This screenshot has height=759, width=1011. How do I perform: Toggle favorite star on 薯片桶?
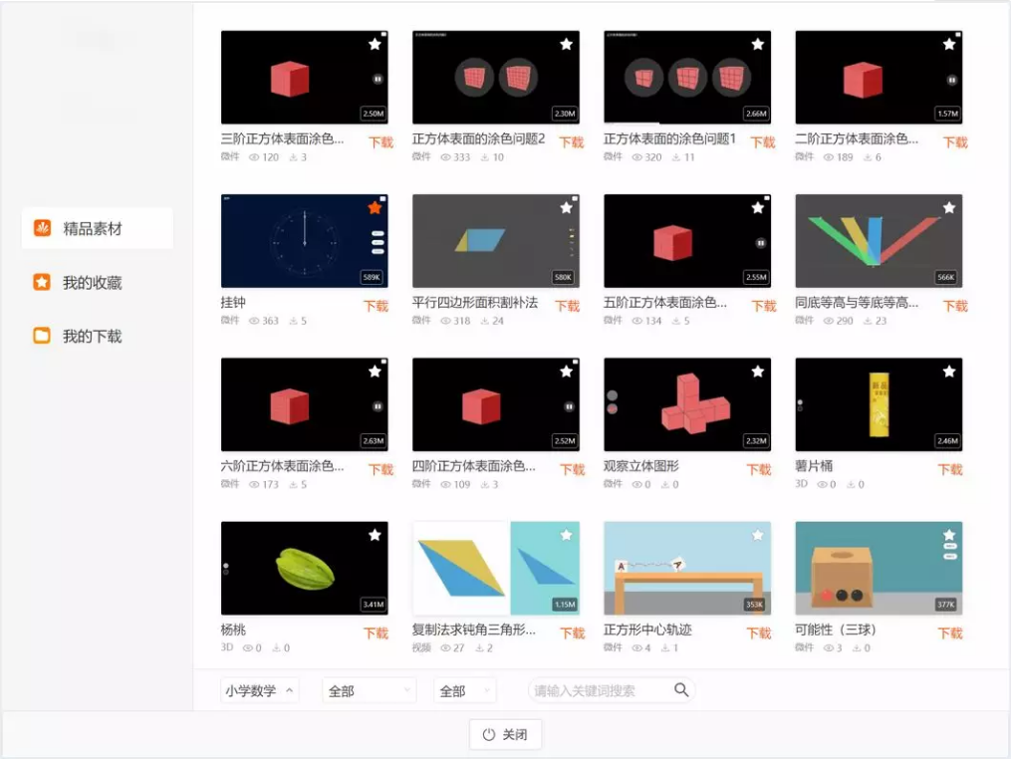pos(949,372)
